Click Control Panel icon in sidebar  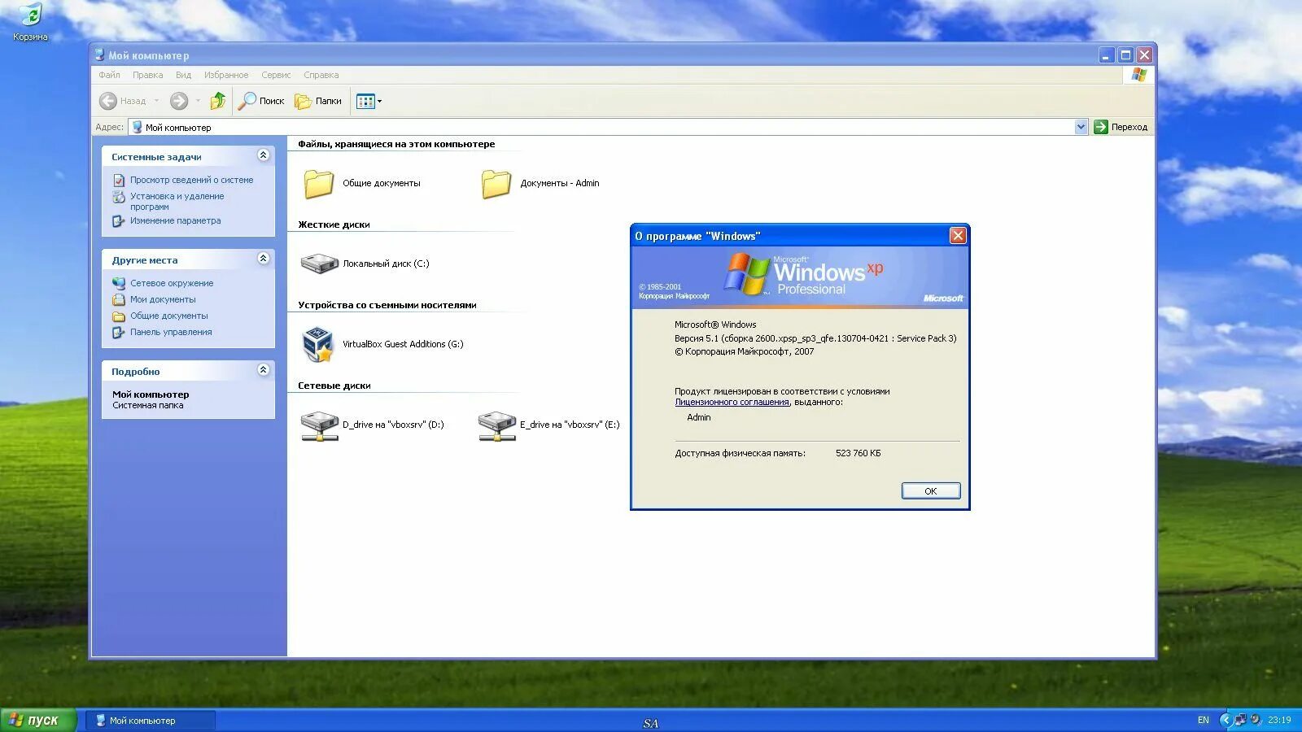click(119, 332)
